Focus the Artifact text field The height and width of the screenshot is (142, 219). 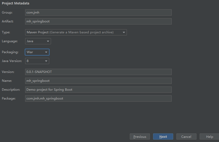(98, 21)
